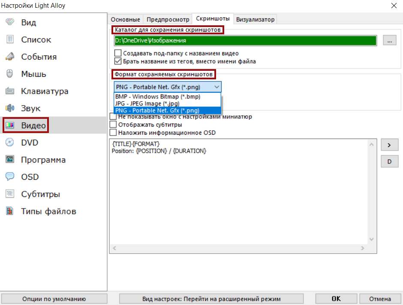The image size is (403, 305).
Task: Select the Видео settings section
Action: pos(53,125)
